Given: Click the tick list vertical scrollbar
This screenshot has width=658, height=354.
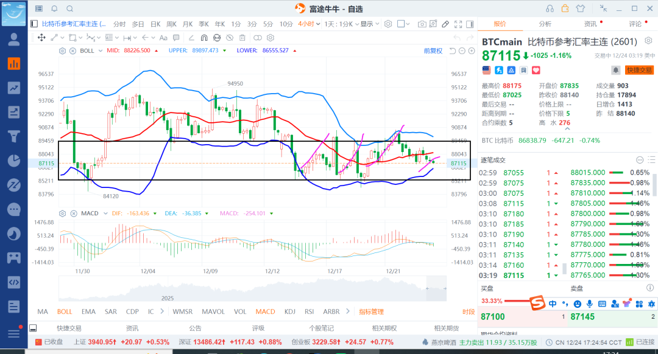Looking at the screenshot, I should [565, 268].
